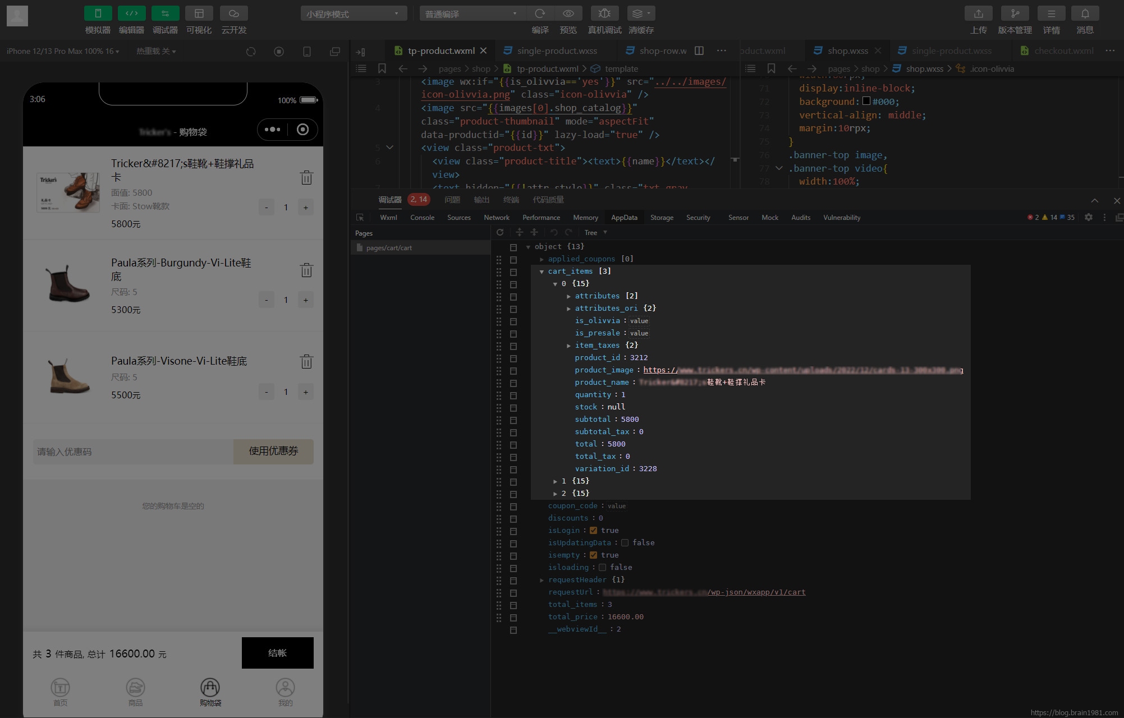Click the 结帐 checkout button
The image size is (1124, 718).
277,652
